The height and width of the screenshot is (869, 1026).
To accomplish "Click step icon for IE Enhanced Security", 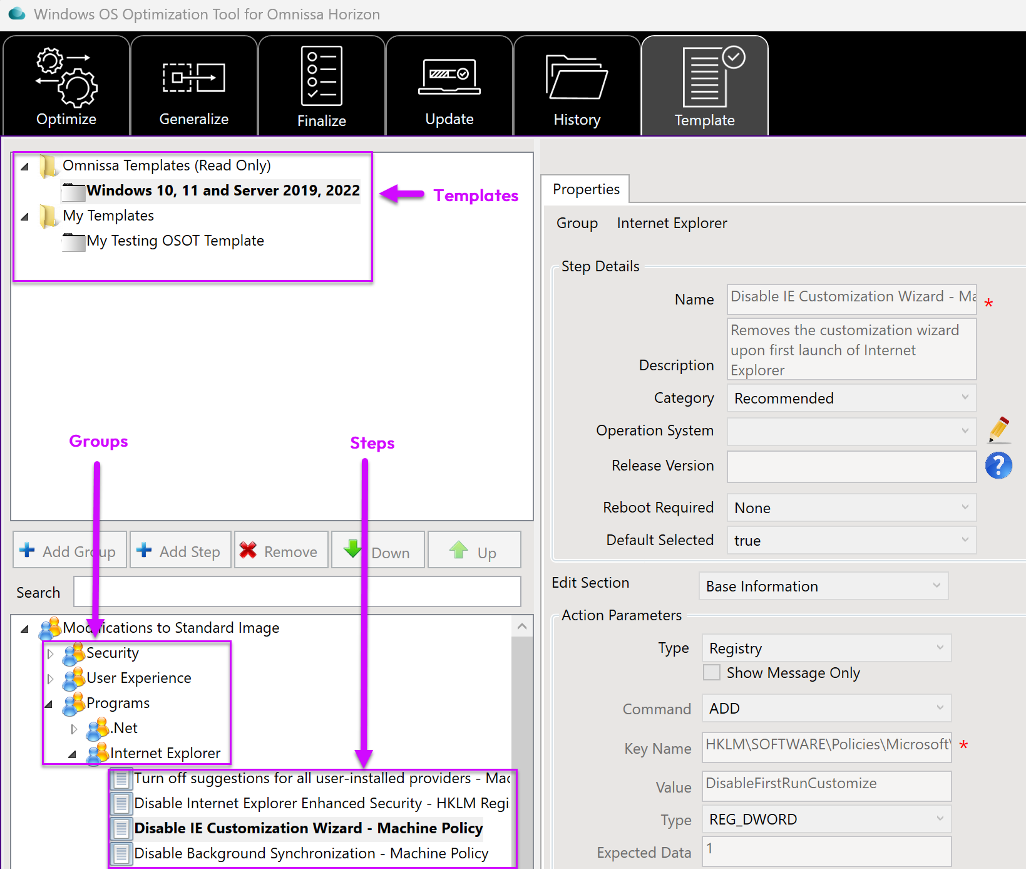I will [x=122, y=804].
